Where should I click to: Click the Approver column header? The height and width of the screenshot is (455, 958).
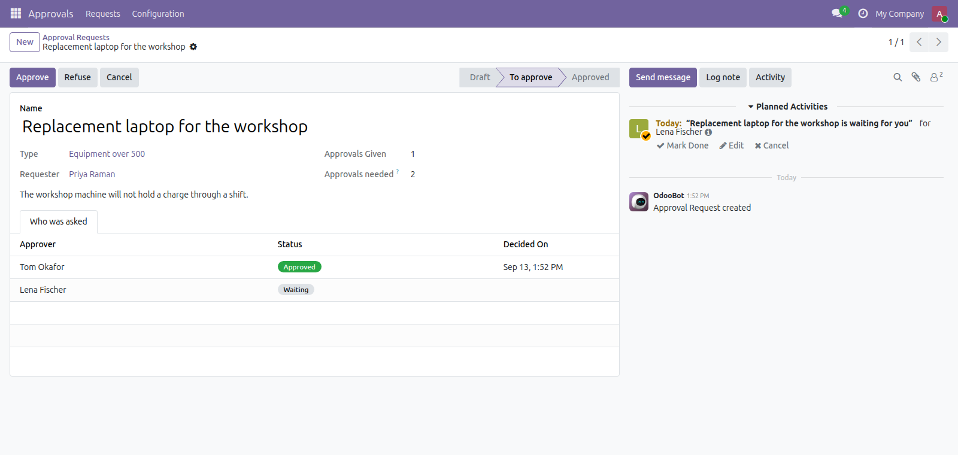point(38,244)
